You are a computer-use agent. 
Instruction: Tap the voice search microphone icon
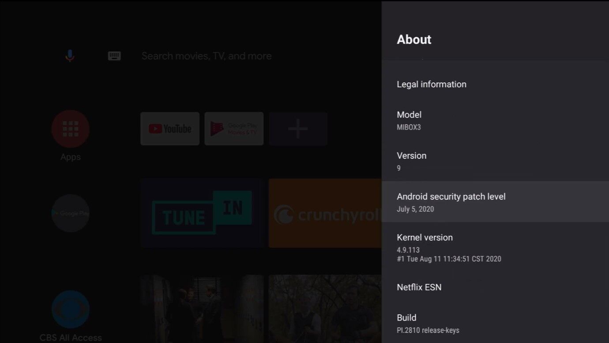click(x=70, y=56)
